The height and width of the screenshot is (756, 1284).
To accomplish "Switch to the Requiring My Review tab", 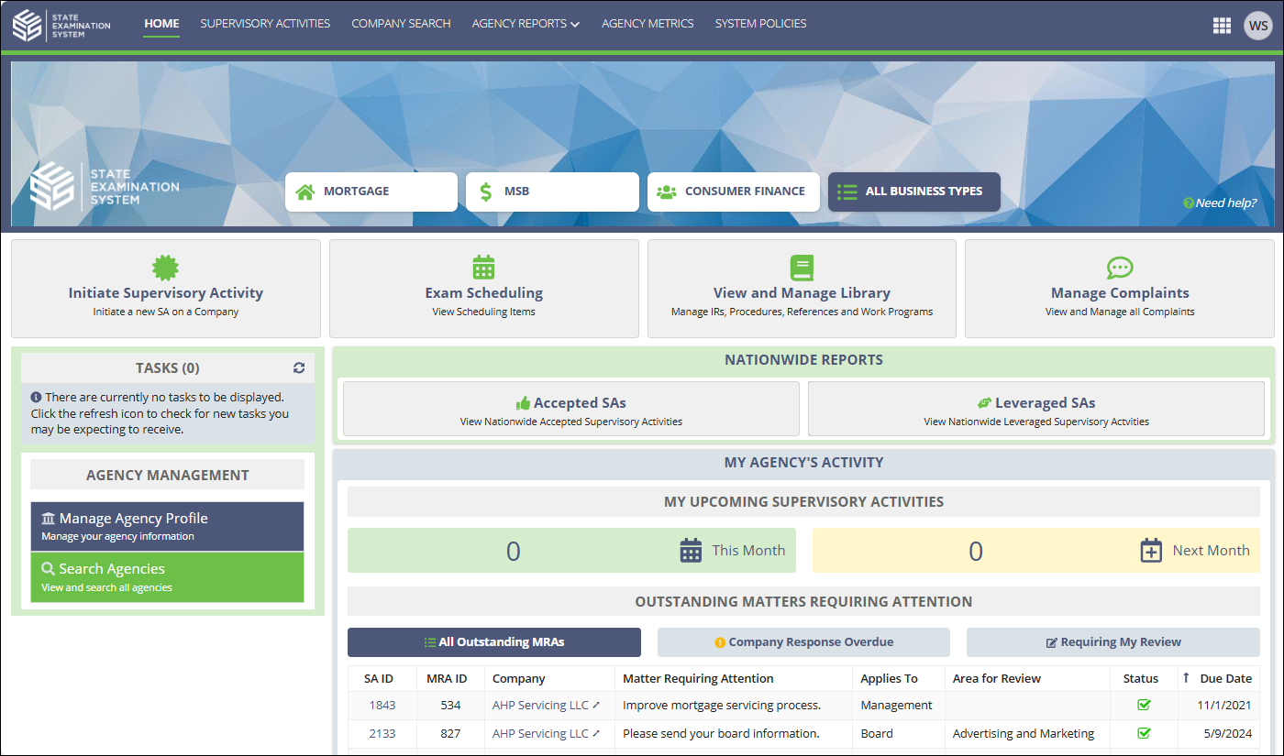I will 1112,641.
